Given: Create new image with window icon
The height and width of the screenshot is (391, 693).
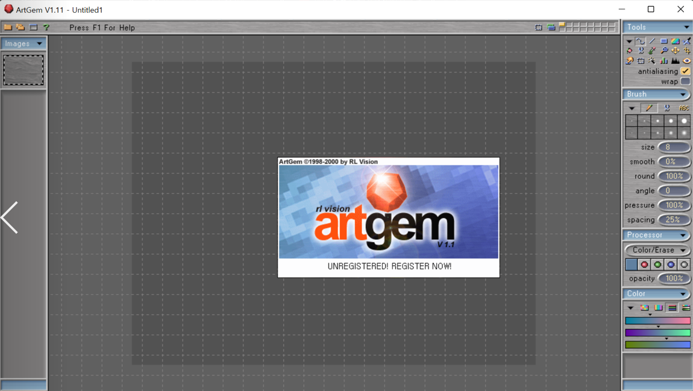Looking at the screenshot, I should (x=33, y=27).
